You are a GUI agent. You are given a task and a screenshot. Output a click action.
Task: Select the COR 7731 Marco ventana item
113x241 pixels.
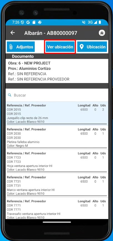pyautogui.click(x=57, y=186)
